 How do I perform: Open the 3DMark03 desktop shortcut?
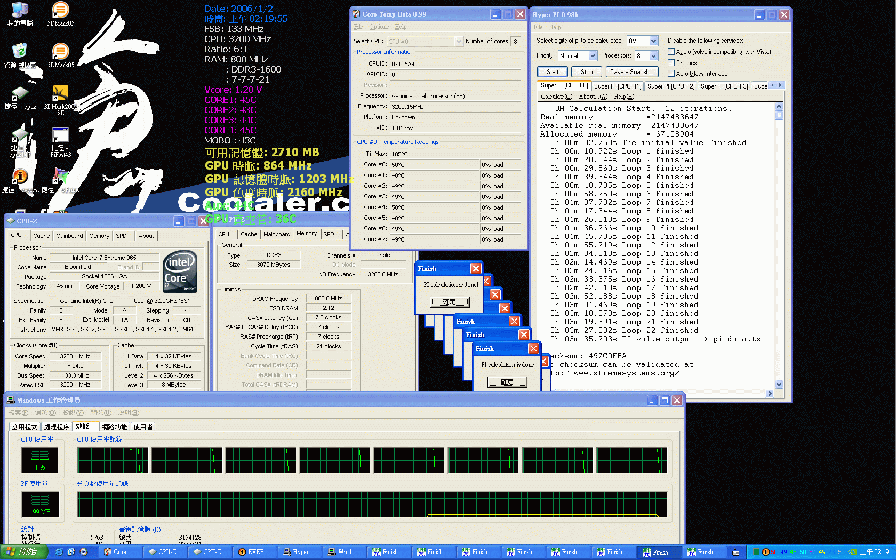pos(60,14)
